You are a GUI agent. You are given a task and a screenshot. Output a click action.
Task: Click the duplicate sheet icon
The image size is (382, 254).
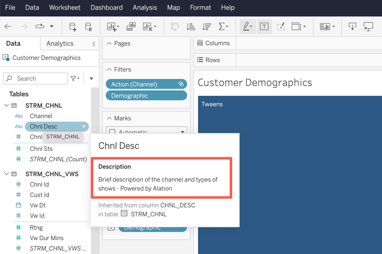pos(131,26)
